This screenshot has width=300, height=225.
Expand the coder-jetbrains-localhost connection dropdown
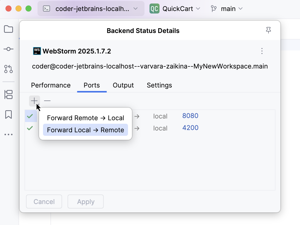coord(91,9)
